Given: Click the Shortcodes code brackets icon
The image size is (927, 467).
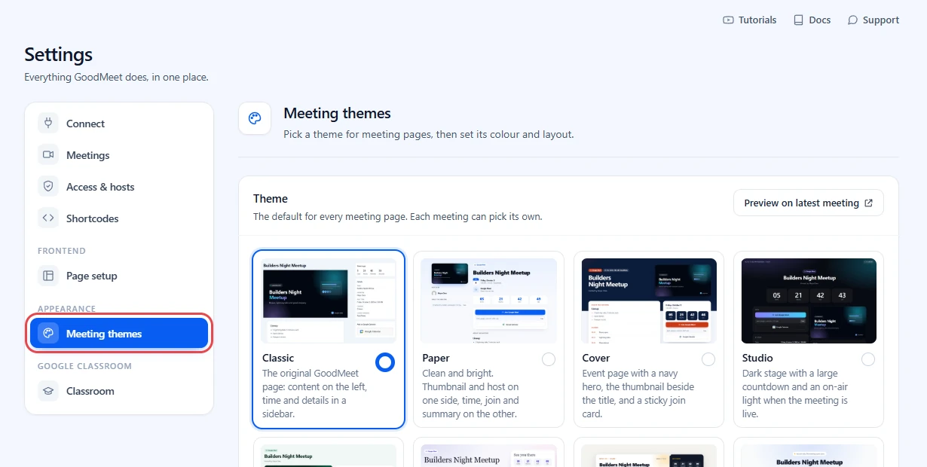Looking at the screenshot, I should coord(48,218).
